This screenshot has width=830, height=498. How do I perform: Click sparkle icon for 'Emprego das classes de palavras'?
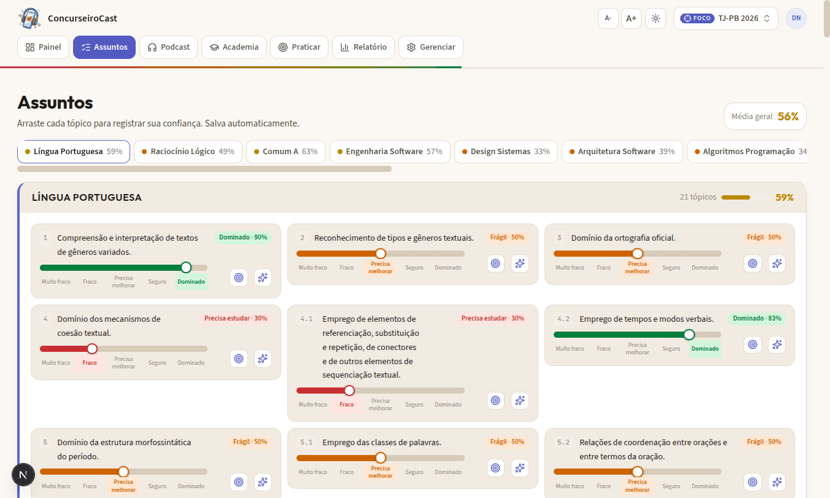click(x=520, y=468)
